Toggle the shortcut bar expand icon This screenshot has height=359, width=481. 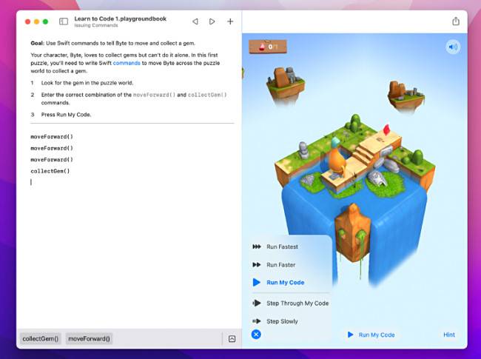[232, 339]
